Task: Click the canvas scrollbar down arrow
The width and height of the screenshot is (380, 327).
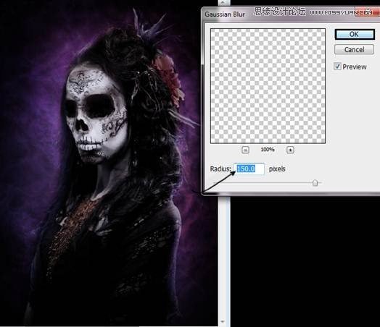Action: [223, 322]
